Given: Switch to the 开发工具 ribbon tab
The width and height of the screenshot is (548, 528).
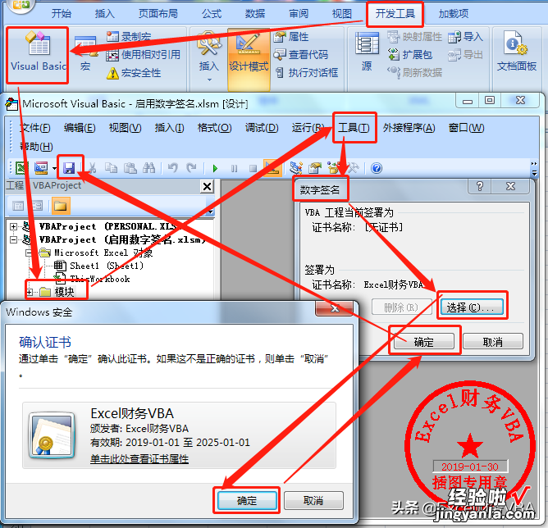Looking at the screenshot, I should 395,14.
